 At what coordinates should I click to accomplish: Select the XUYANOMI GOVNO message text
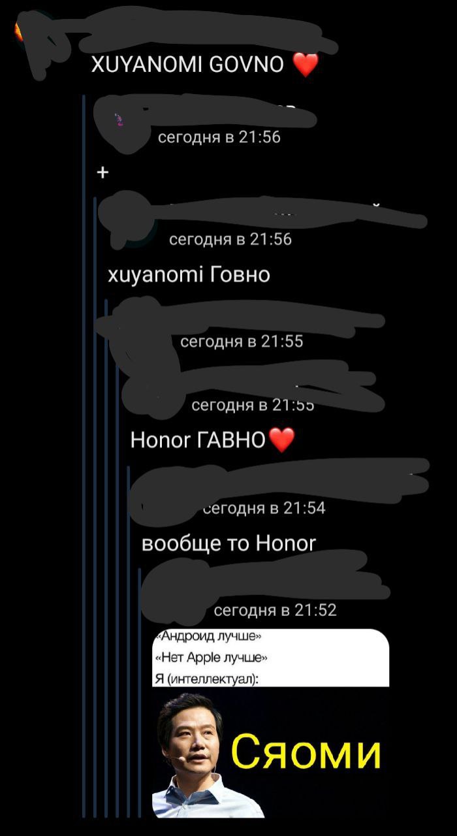point(189,65)
